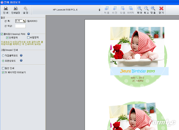The width and height of the screenshot is (179, 130).
Task: Enable 바깥영역 checkbox
Action: (x=28, y=37)
